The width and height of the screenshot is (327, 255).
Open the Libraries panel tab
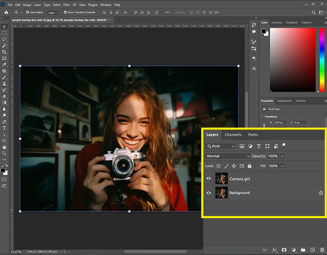pyautogui.click(x=301, y=101)
